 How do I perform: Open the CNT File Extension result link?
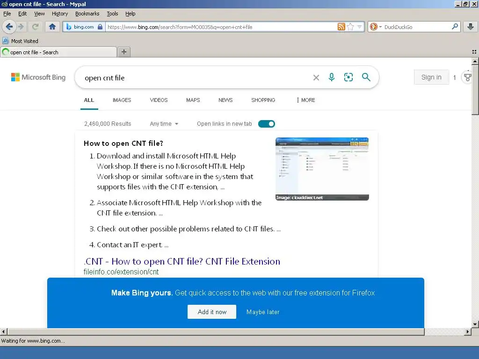tap(182, 261)
